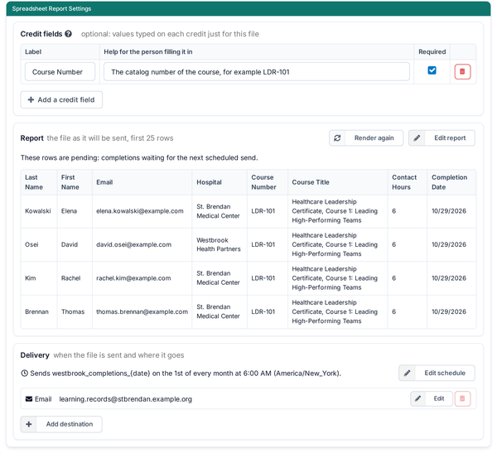The width and height of the screenshot is (497, 453).
Task: Select the First Name column header
Action: point(75,182)
